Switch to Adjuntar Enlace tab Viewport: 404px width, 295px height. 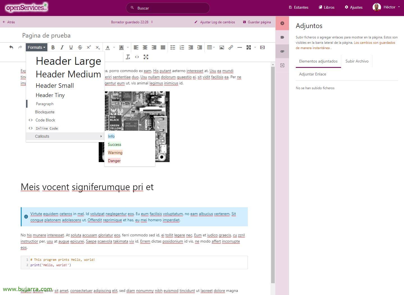click(313, 74)
